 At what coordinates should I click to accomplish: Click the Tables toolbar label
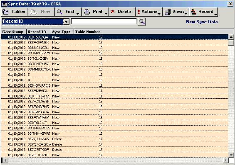tap(18, 12)
